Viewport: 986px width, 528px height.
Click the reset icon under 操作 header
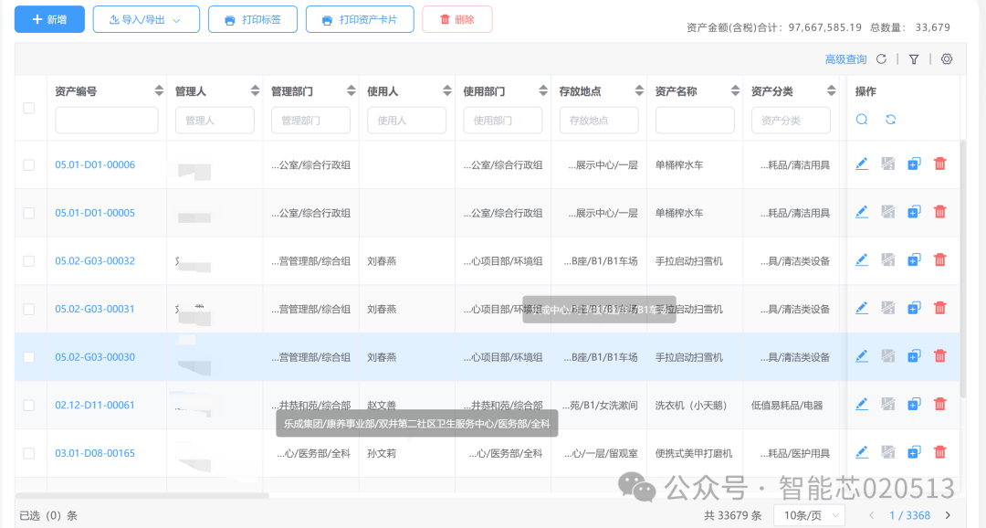[x=890, y=120]
